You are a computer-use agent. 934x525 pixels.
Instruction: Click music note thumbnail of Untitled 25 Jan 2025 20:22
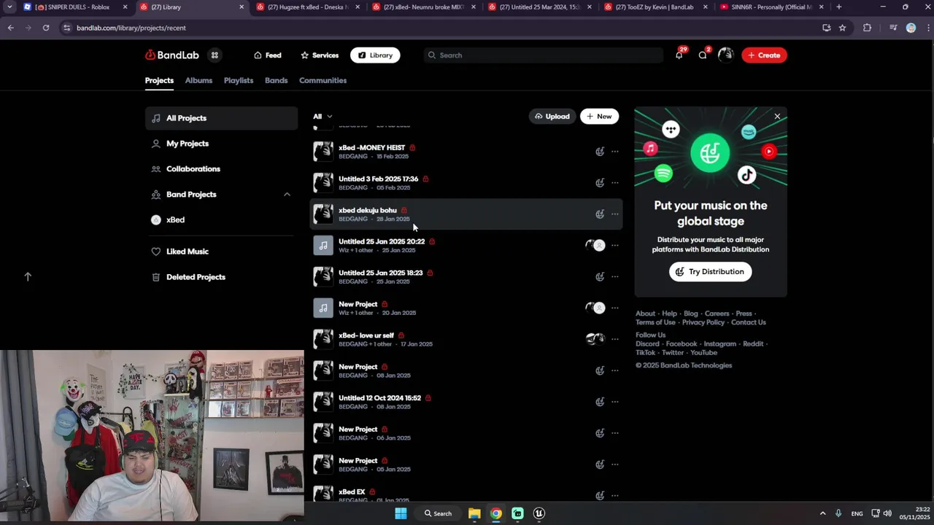(x=323, y=246)
